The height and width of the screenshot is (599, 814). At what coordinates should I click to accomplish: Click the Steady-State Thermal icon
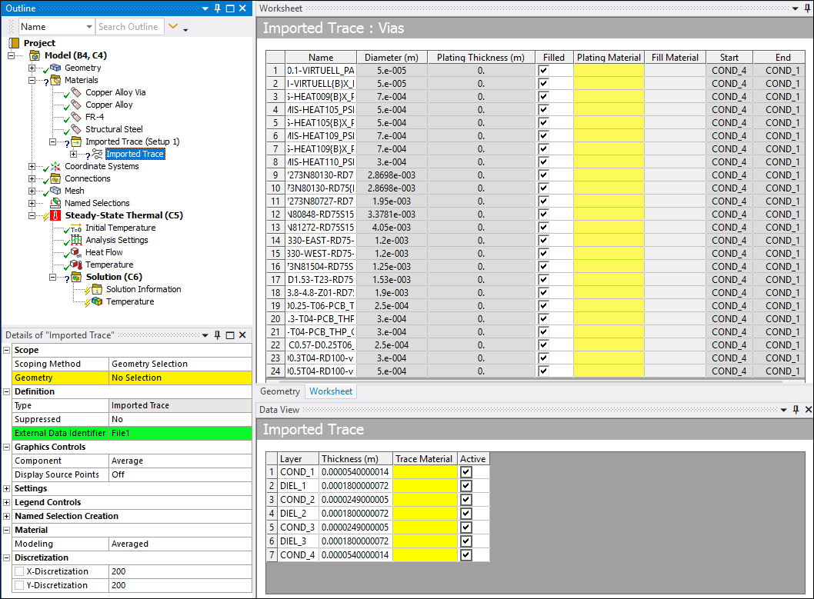coord(55,215)
